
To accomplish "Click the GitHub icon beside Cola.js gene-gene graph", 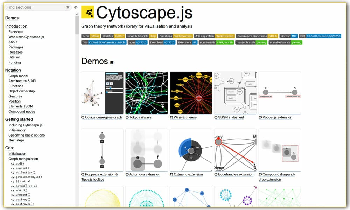I will pos(83,117).
